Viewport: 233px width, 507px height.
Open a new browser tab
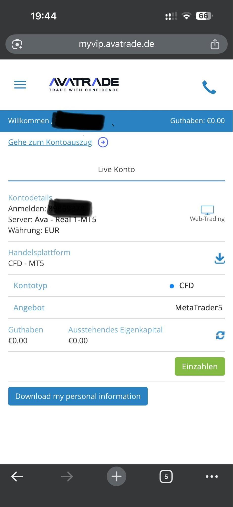pos(116,477)
